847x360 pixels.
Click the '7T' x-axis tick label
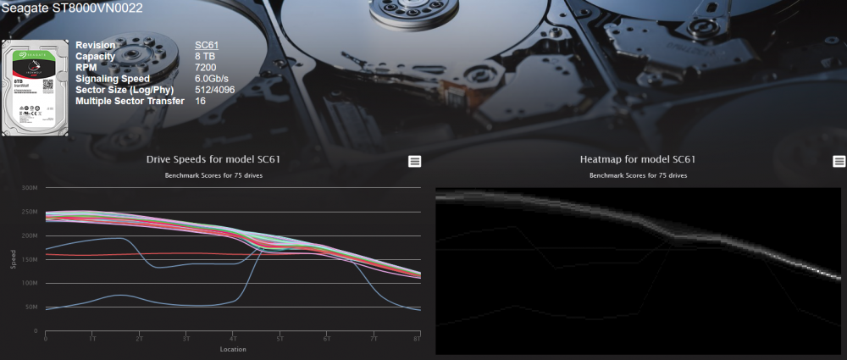(374, 339)
